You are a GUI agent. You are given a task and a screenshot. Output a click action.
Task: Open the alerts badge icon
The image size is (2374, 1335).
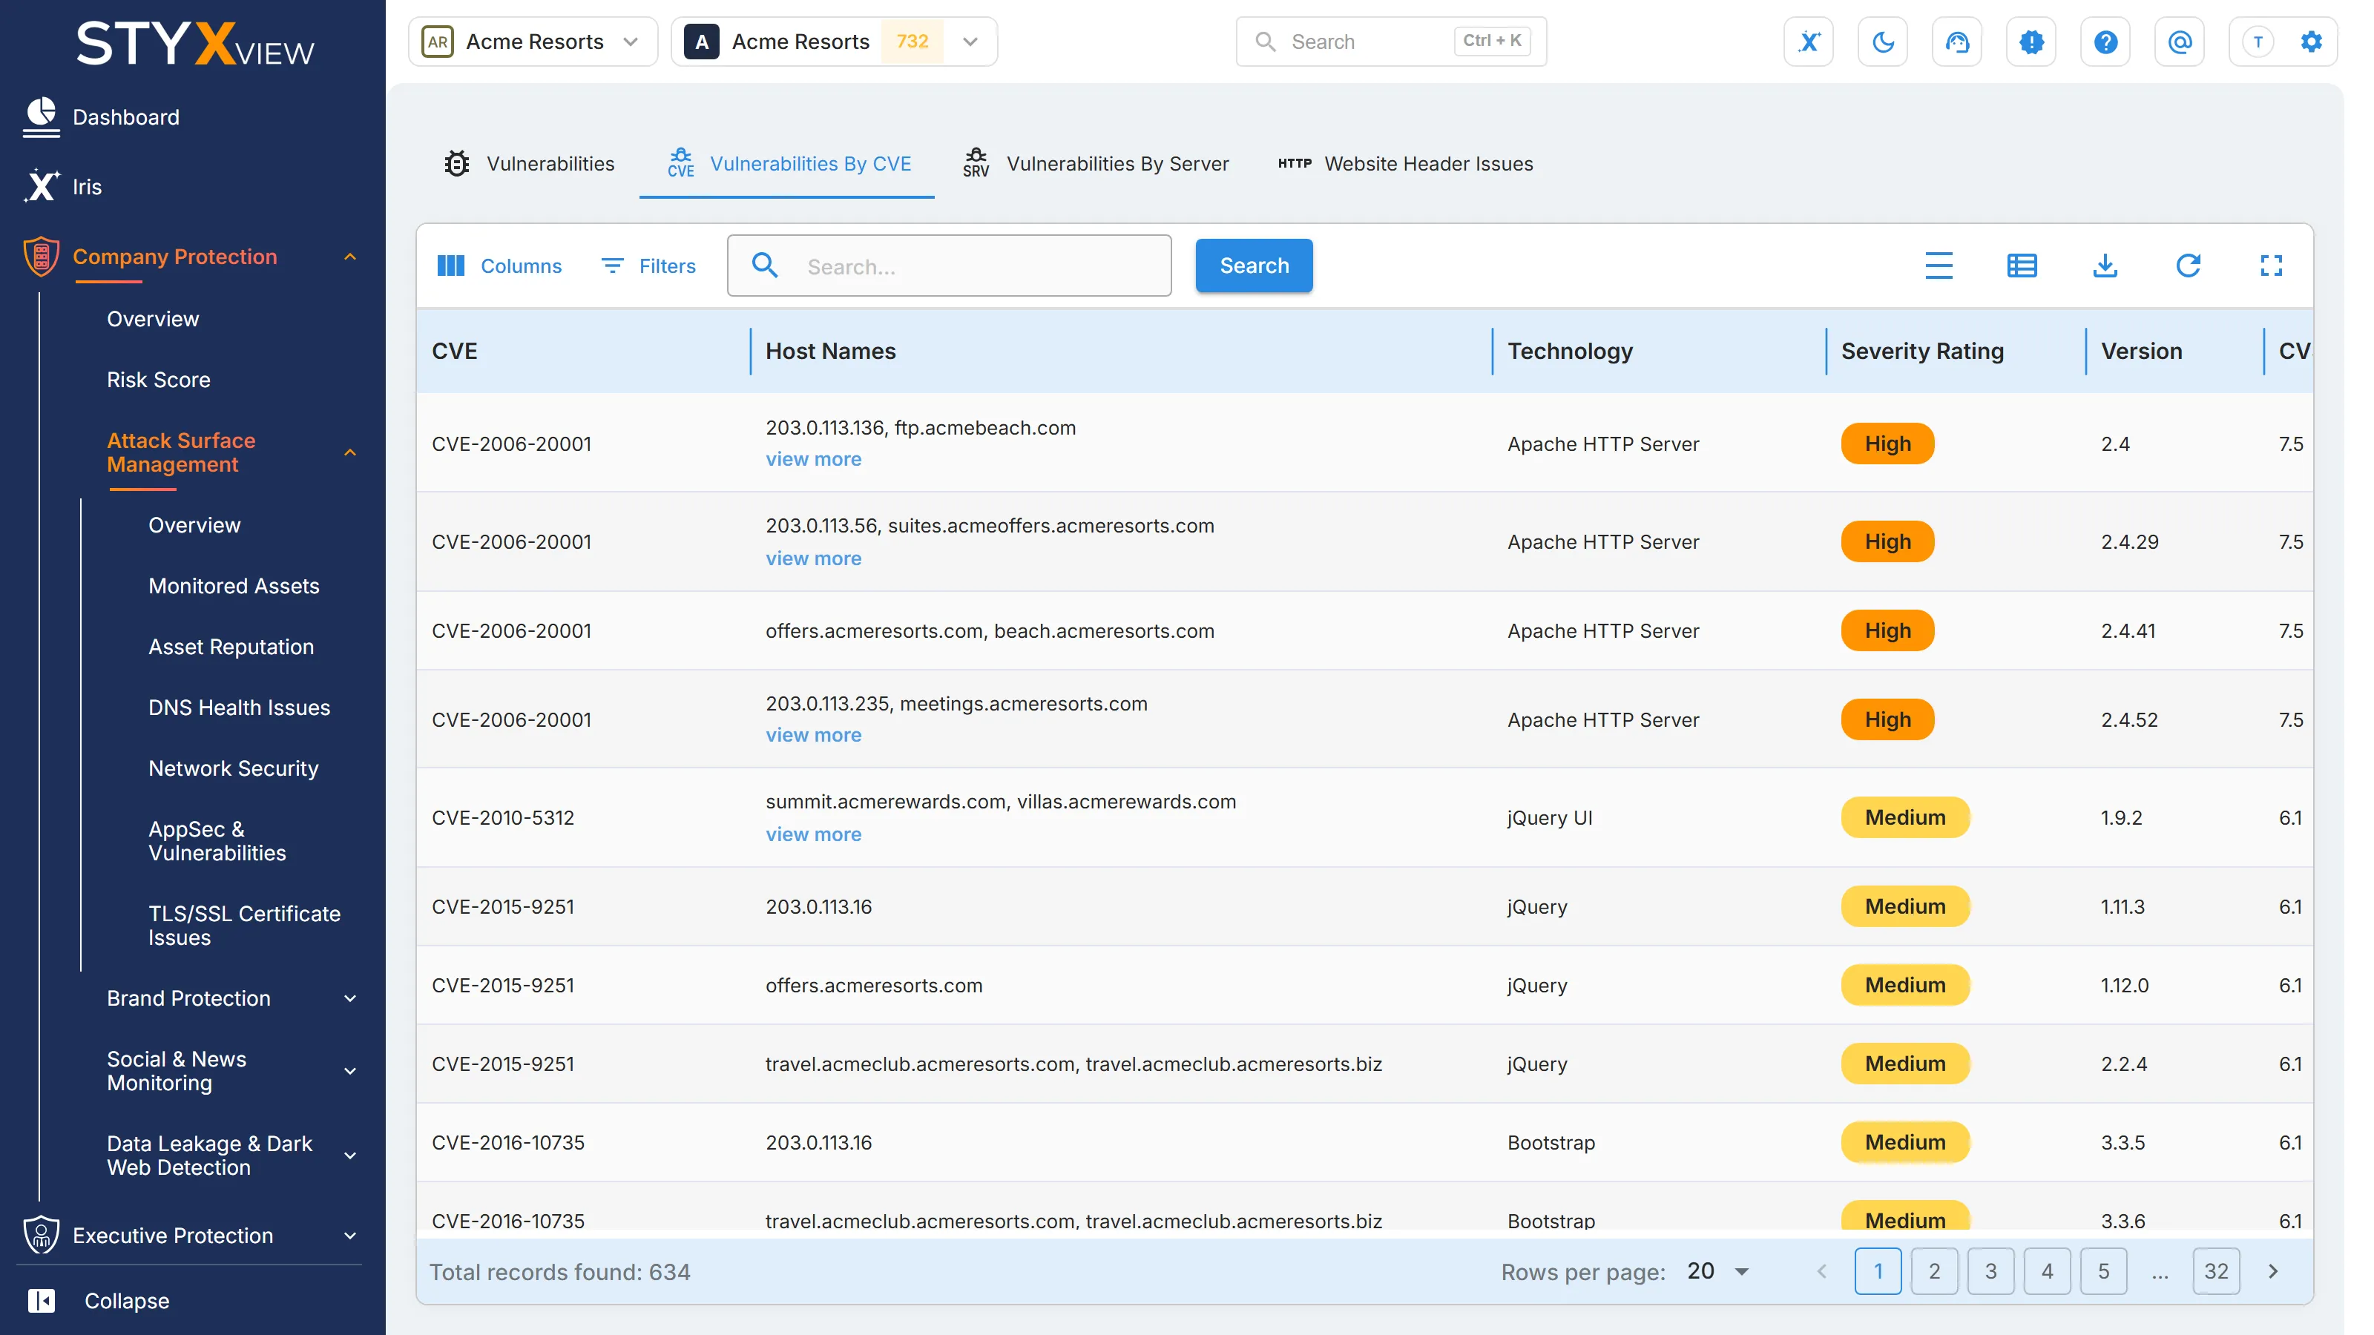tap(2031, 42)
